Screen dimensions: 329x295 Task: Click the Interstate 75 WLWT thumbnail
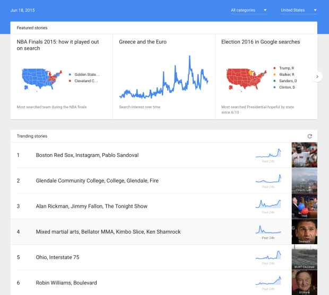(x=305, y=257)
